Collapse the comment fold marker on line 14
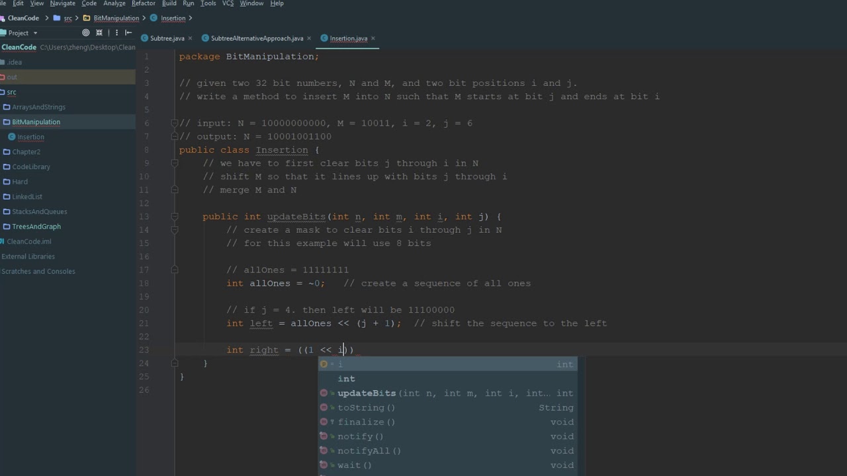This screenshot has height=476, width=847. click(175, 230)
